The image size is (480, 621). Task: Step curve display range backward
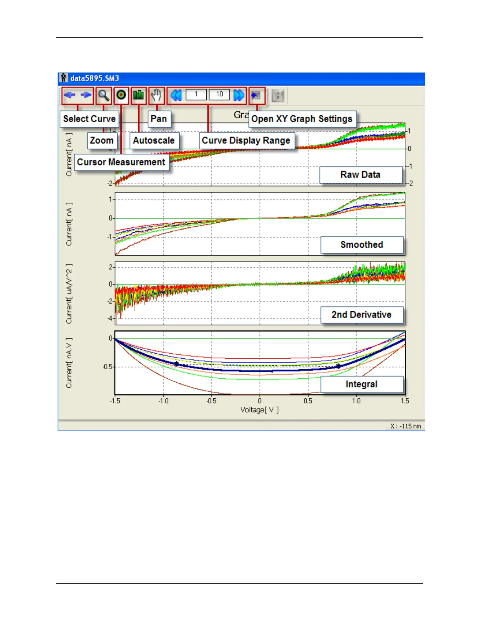pos(176,95)
